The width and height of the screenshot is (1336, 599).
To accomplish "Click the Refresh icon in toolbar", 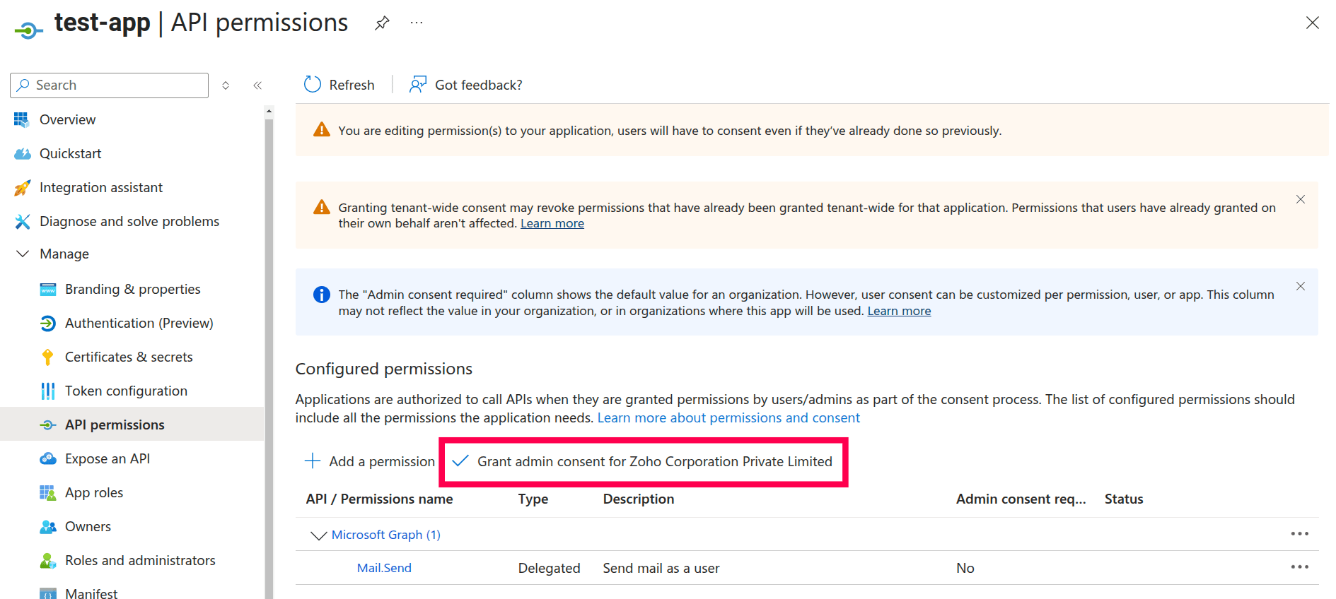I will (x=313, y=85).
